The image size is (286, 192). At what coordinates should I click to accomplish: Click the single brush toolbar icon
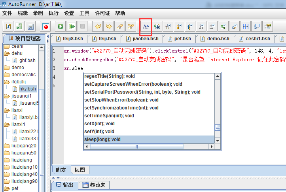pyautogui.click(x=120, y=26)
